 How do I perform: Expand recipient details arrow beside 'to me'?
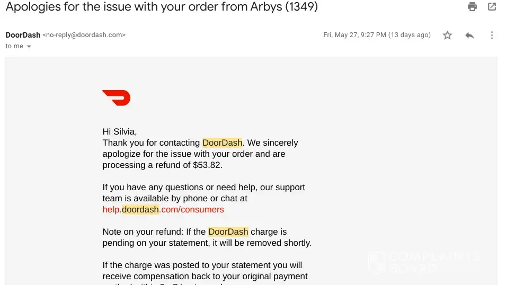point(29,47)
